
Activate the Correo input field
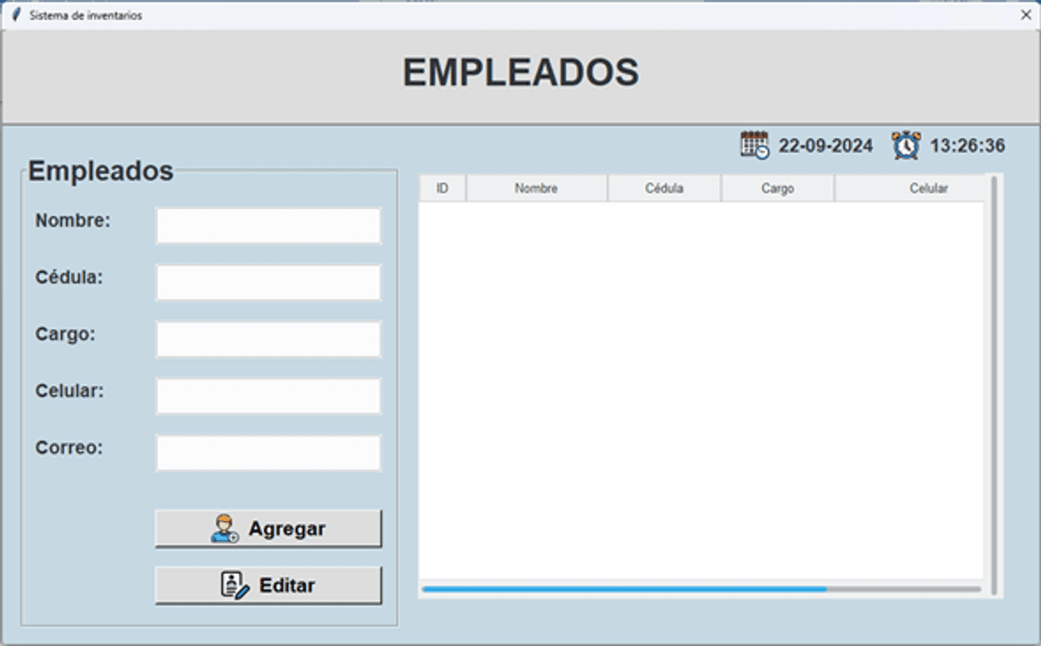(268, 453)
